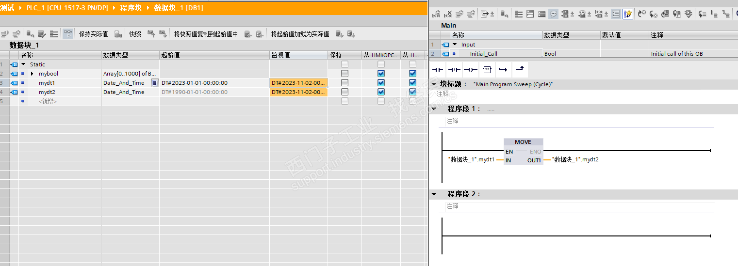Click second icon after 将起始值加载为实际值

[x=351, y=34]
